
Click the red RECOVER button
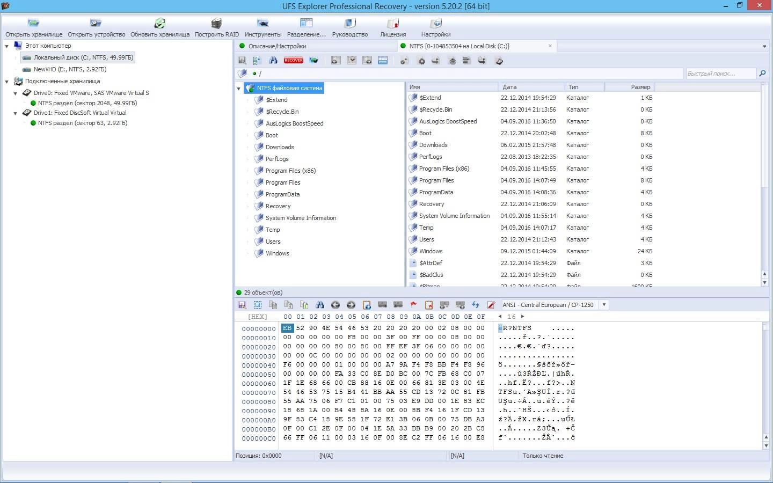(294, 61)
